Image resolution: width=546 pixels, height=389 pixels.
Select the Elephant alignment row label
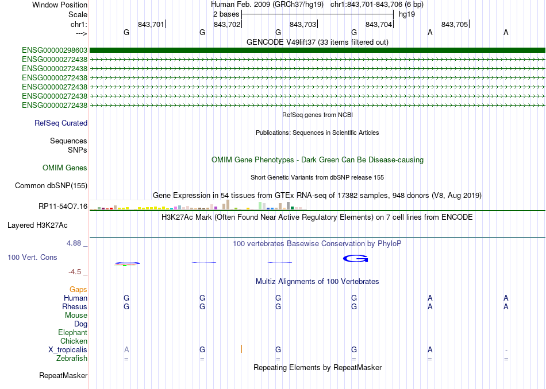[x=73, y=332]
